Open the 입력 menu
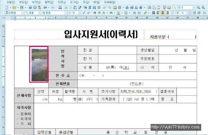Screen dimensions: 208x135 click(x=49, y=2)
